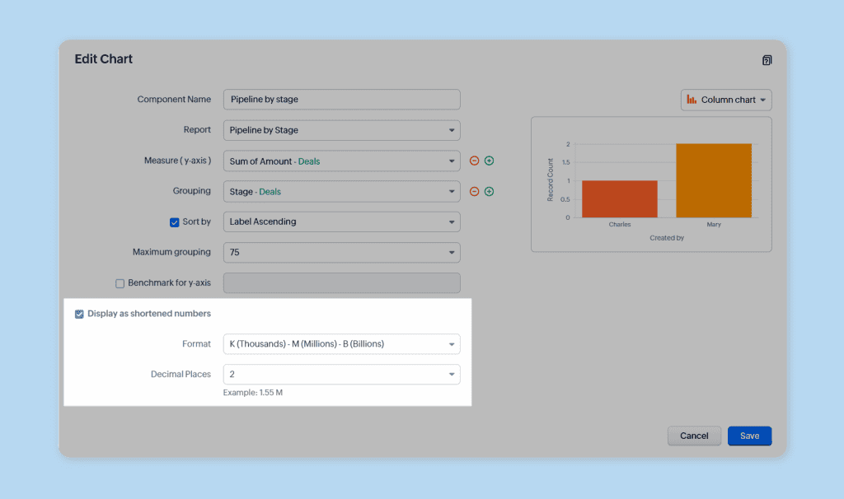Open the number Format dropdown
Image resolution: width=844 pixels, height=499 pixels.
pos(341,343)
